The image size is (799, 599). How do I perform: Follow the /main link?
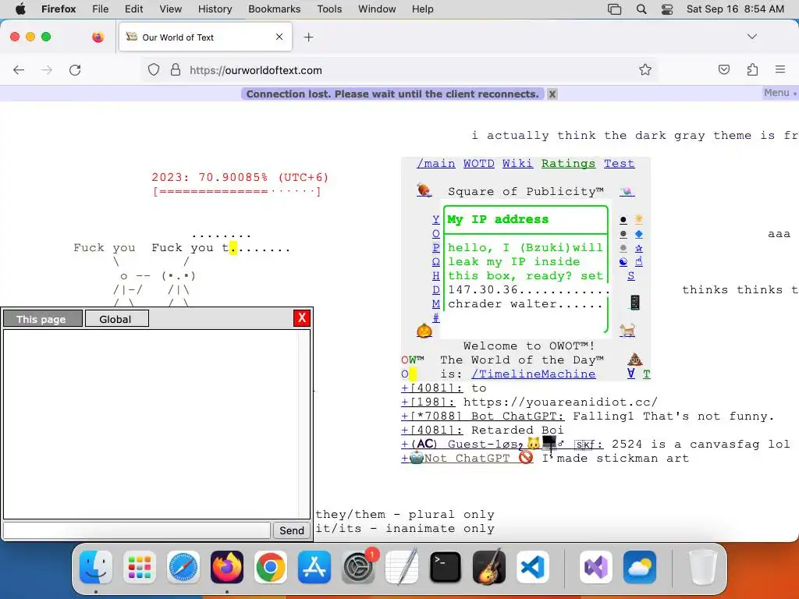[435, 164]
